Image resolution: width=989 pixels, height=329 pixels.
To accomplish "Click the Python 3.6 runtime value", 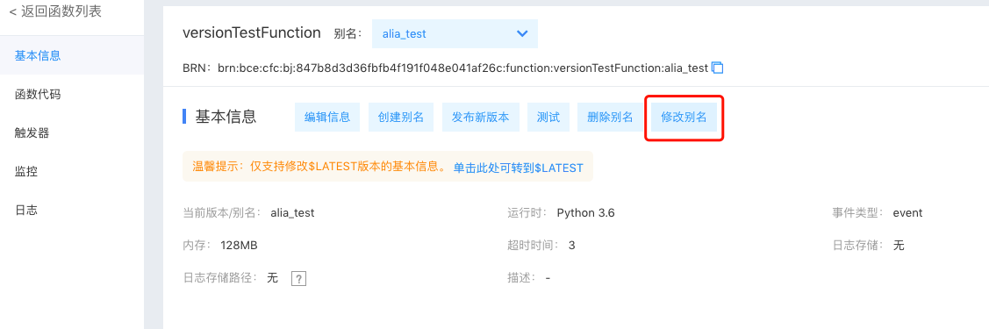I will (x=586, y=213).
